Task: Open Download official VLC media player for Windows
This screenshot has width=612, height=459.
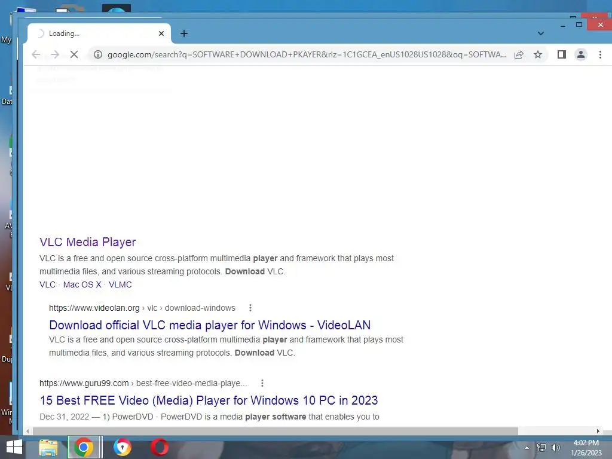Action: click(x=210, y=325)
